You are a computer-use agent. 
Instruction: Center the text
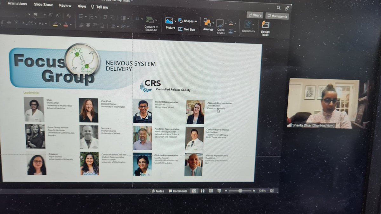[88, 25]
